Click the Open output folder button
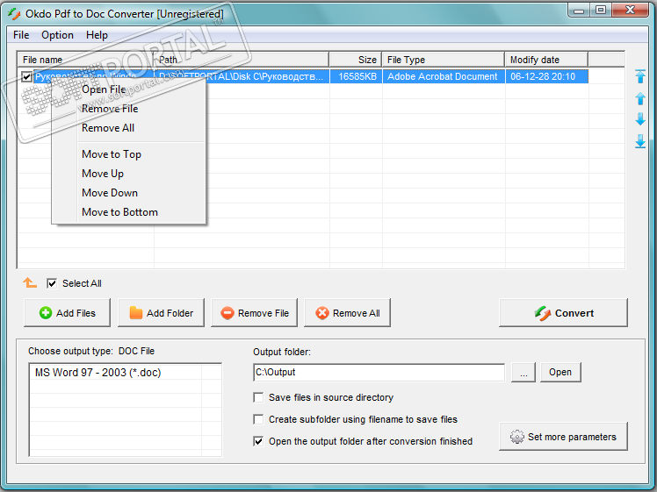657x492 pixels. pos(560,373)
